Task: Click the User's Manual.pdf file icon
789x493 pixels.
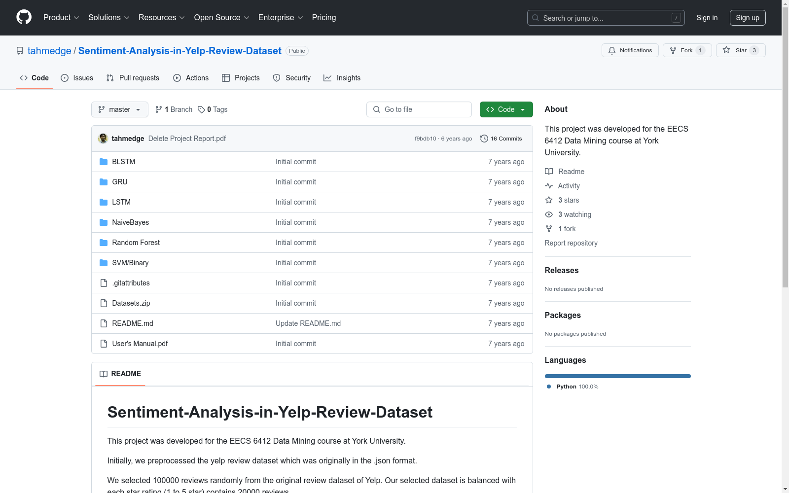Action: pos(104,344)
